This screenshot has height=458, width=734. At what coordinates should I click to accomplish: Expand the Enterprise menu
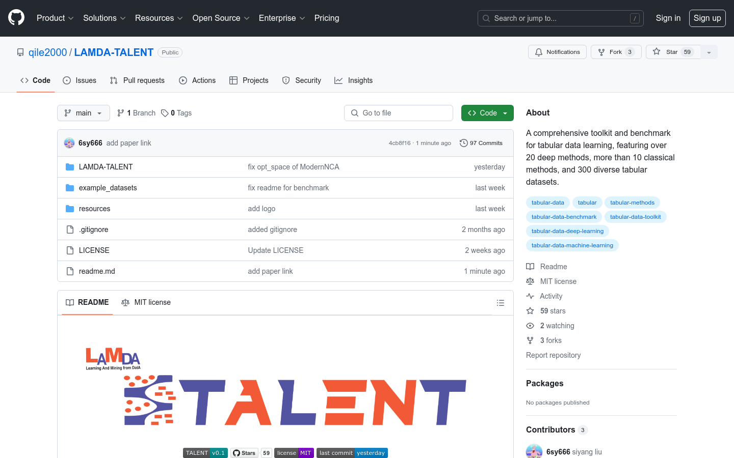pyautogui.click(x=282, y=18)
